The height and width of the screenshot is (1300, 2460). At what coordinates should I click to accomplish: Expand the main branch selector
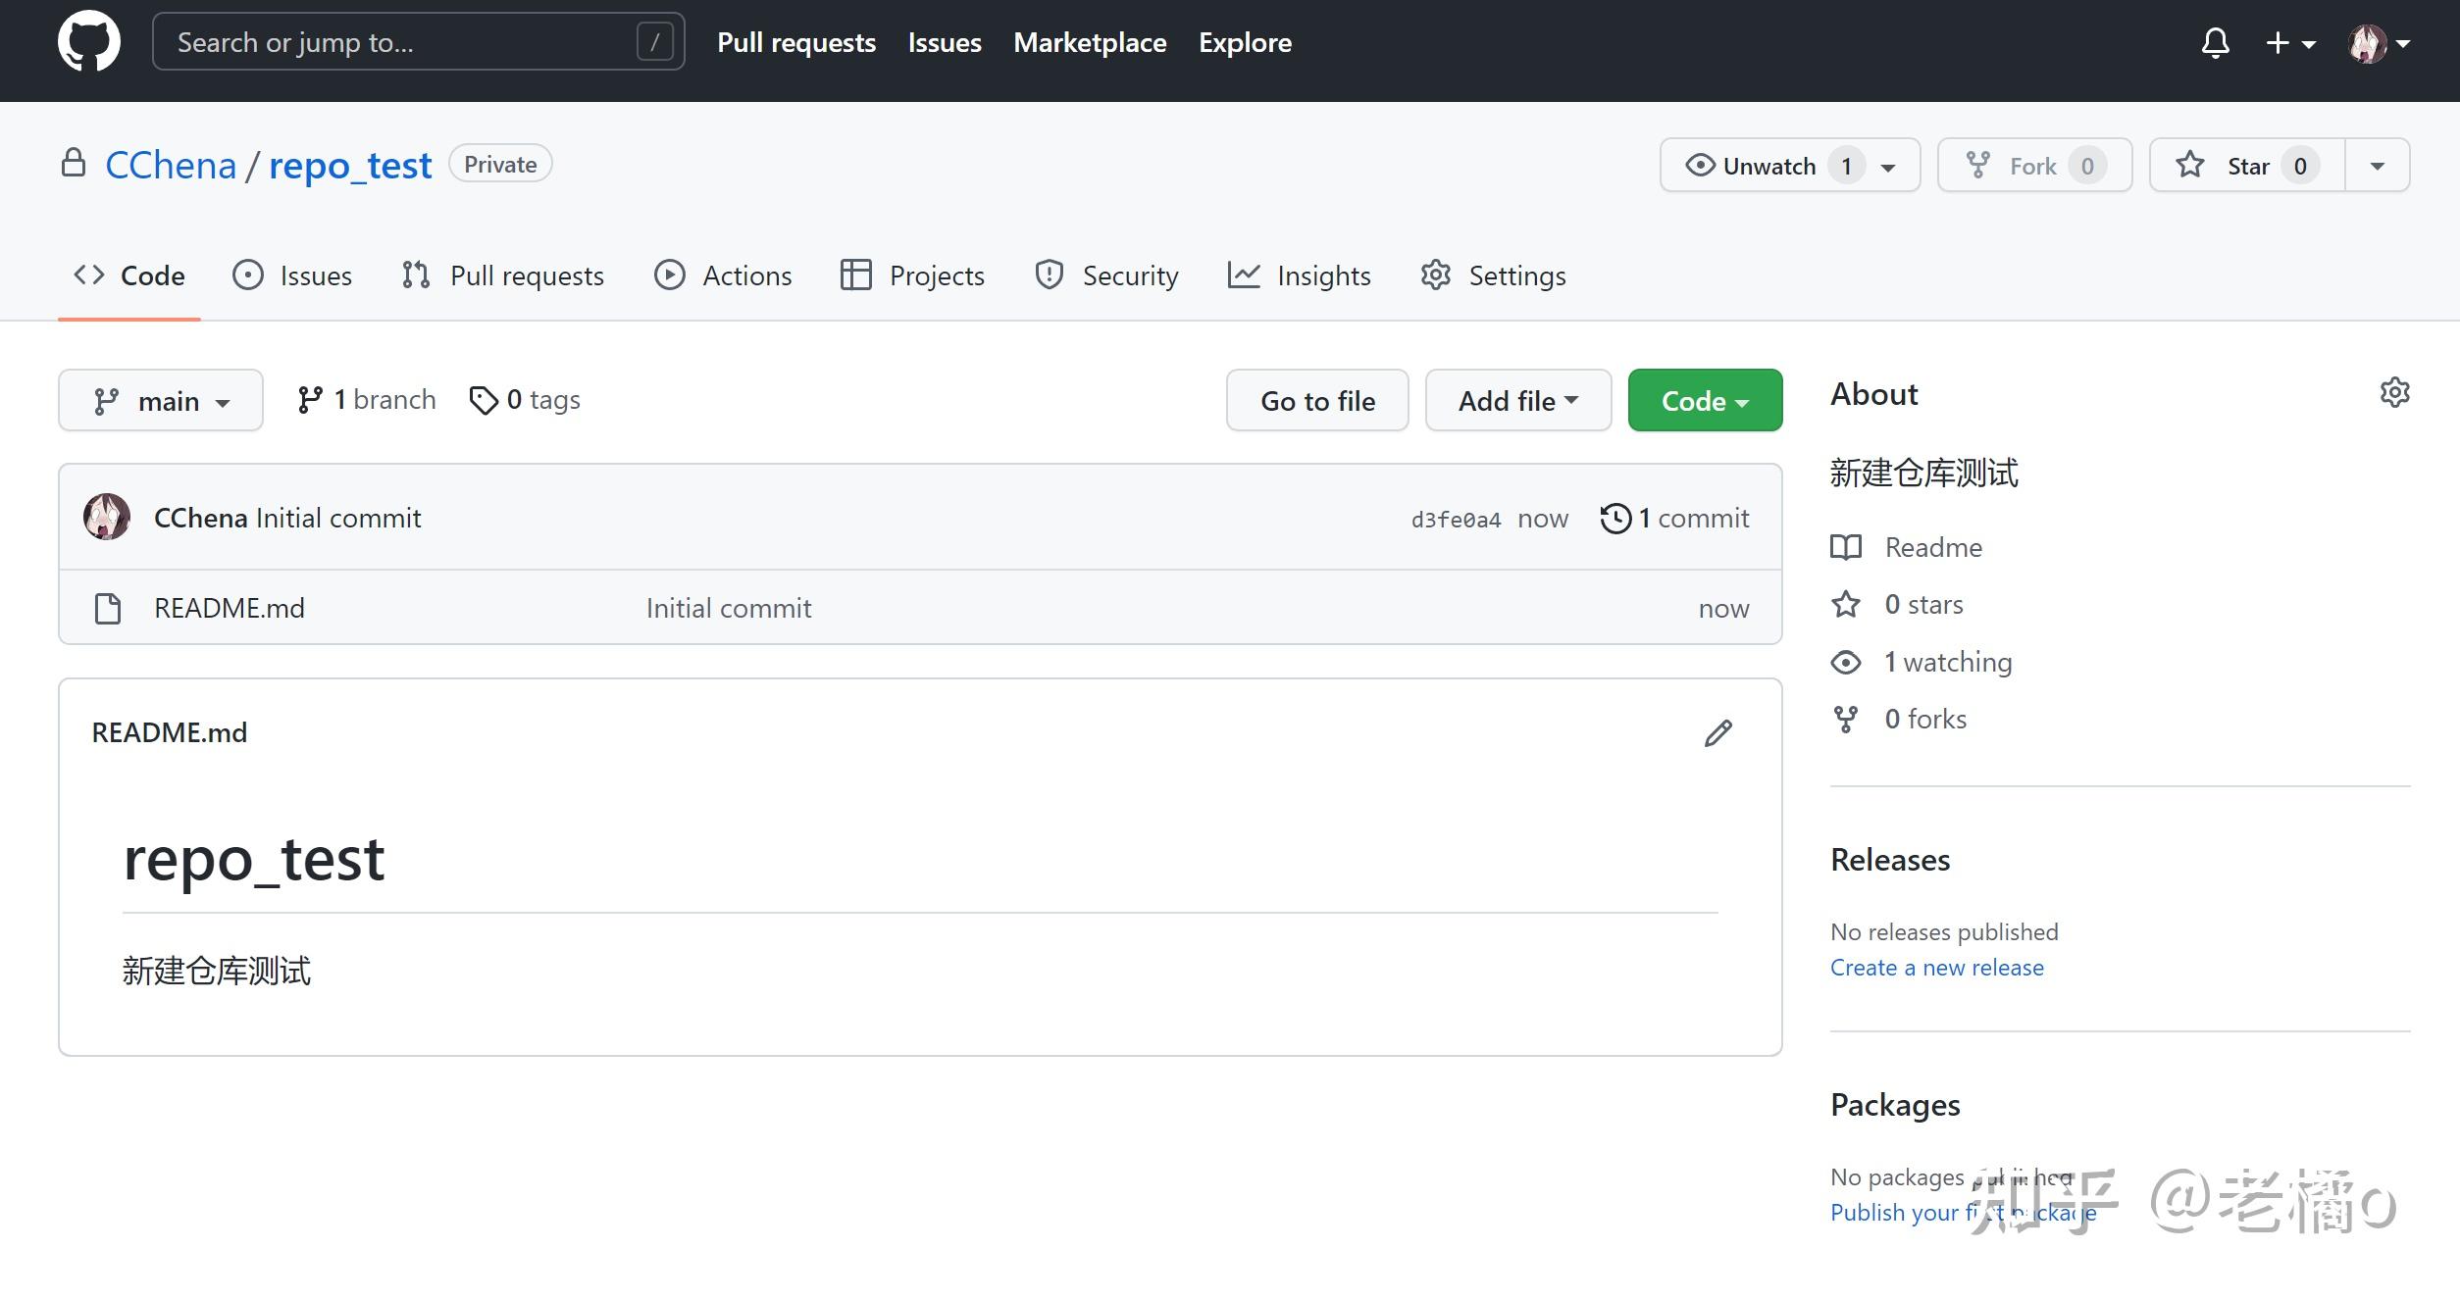coord(161,401)
